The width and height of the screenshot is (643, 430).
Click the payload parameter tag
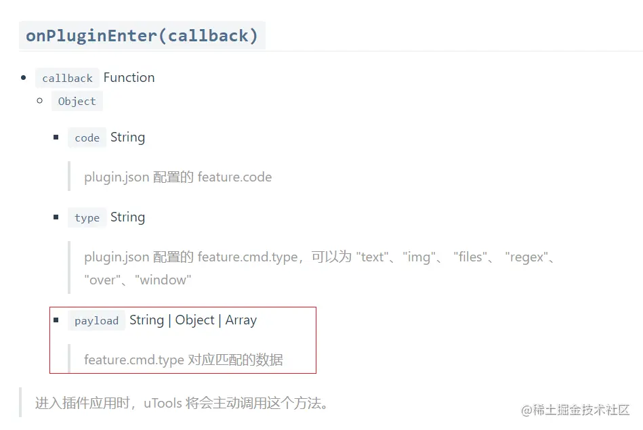tap(96, 321)
